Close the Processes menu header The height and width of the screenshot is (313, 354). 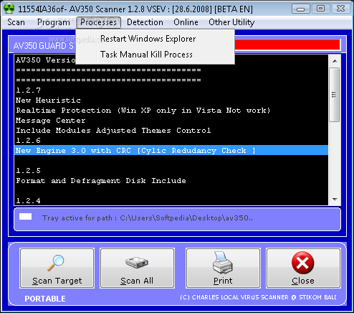pyautogui.click(x=98, y=22)
